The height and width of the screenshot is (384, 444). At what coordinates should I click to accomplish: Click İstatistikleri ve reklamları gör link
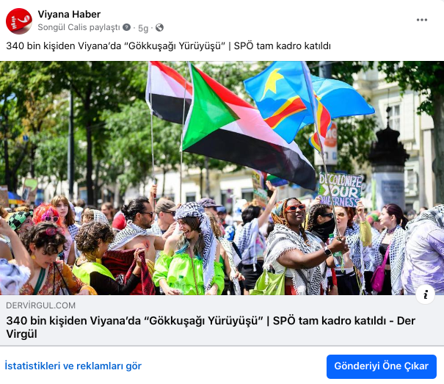73,366
